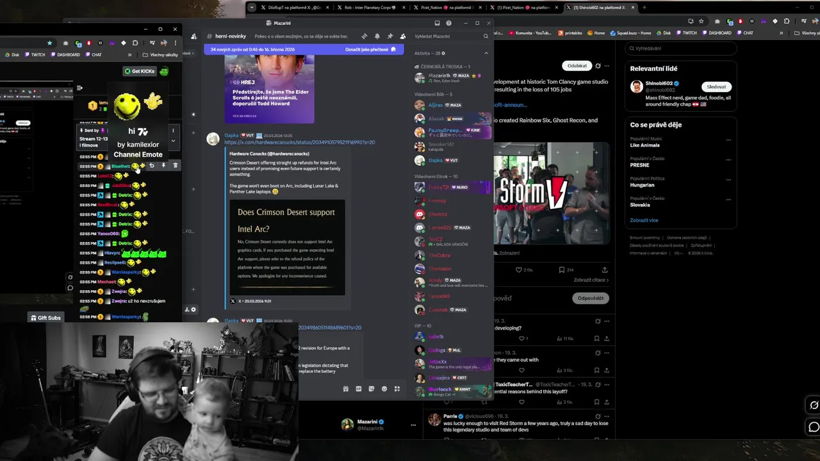This screenshot has height=461, width=820.
Task: Open post three-dot menu beside Odebírat
Action: pos(607,65)
